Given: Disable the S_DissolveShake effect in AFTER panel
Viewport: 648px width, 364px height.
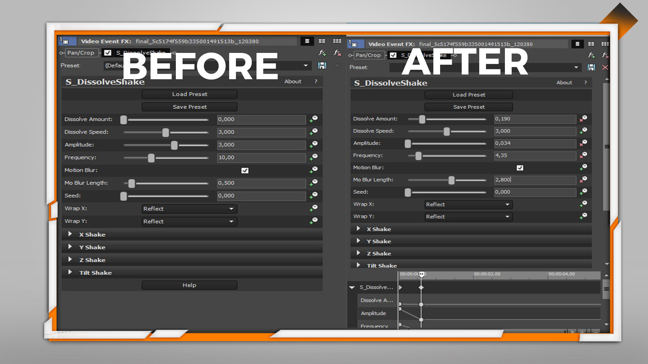Looking at the screenshot, I should coord(393,55).
